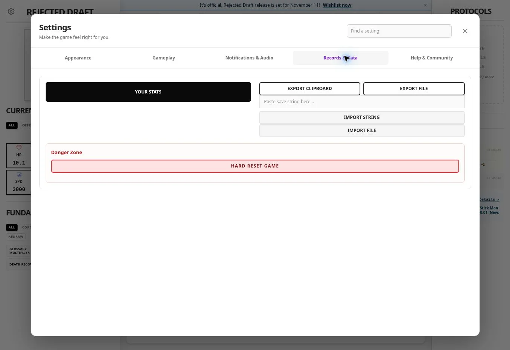Viewport: 510px width, 350px height.
Task: Click the Paste save string field
Action: click(x=362, y=102)
